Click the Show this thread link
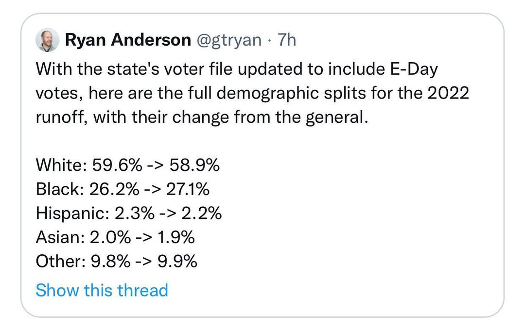The width and height of the screenshot is (525, 330). pyautogui.click(x=102, y=290)
